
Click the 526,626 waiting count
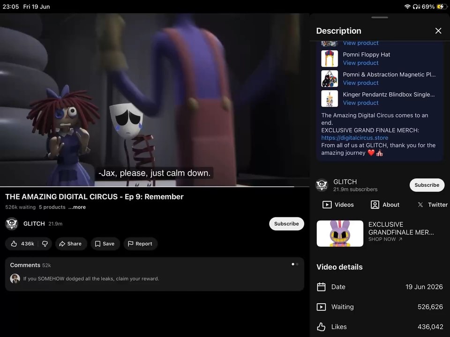point(430,307)
